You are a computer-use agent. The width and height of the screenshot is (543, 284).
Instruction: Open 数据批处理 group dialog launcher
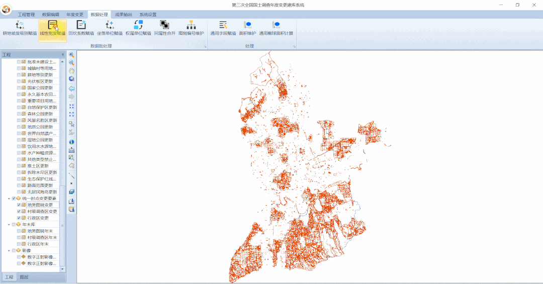(x=205, y=46)
